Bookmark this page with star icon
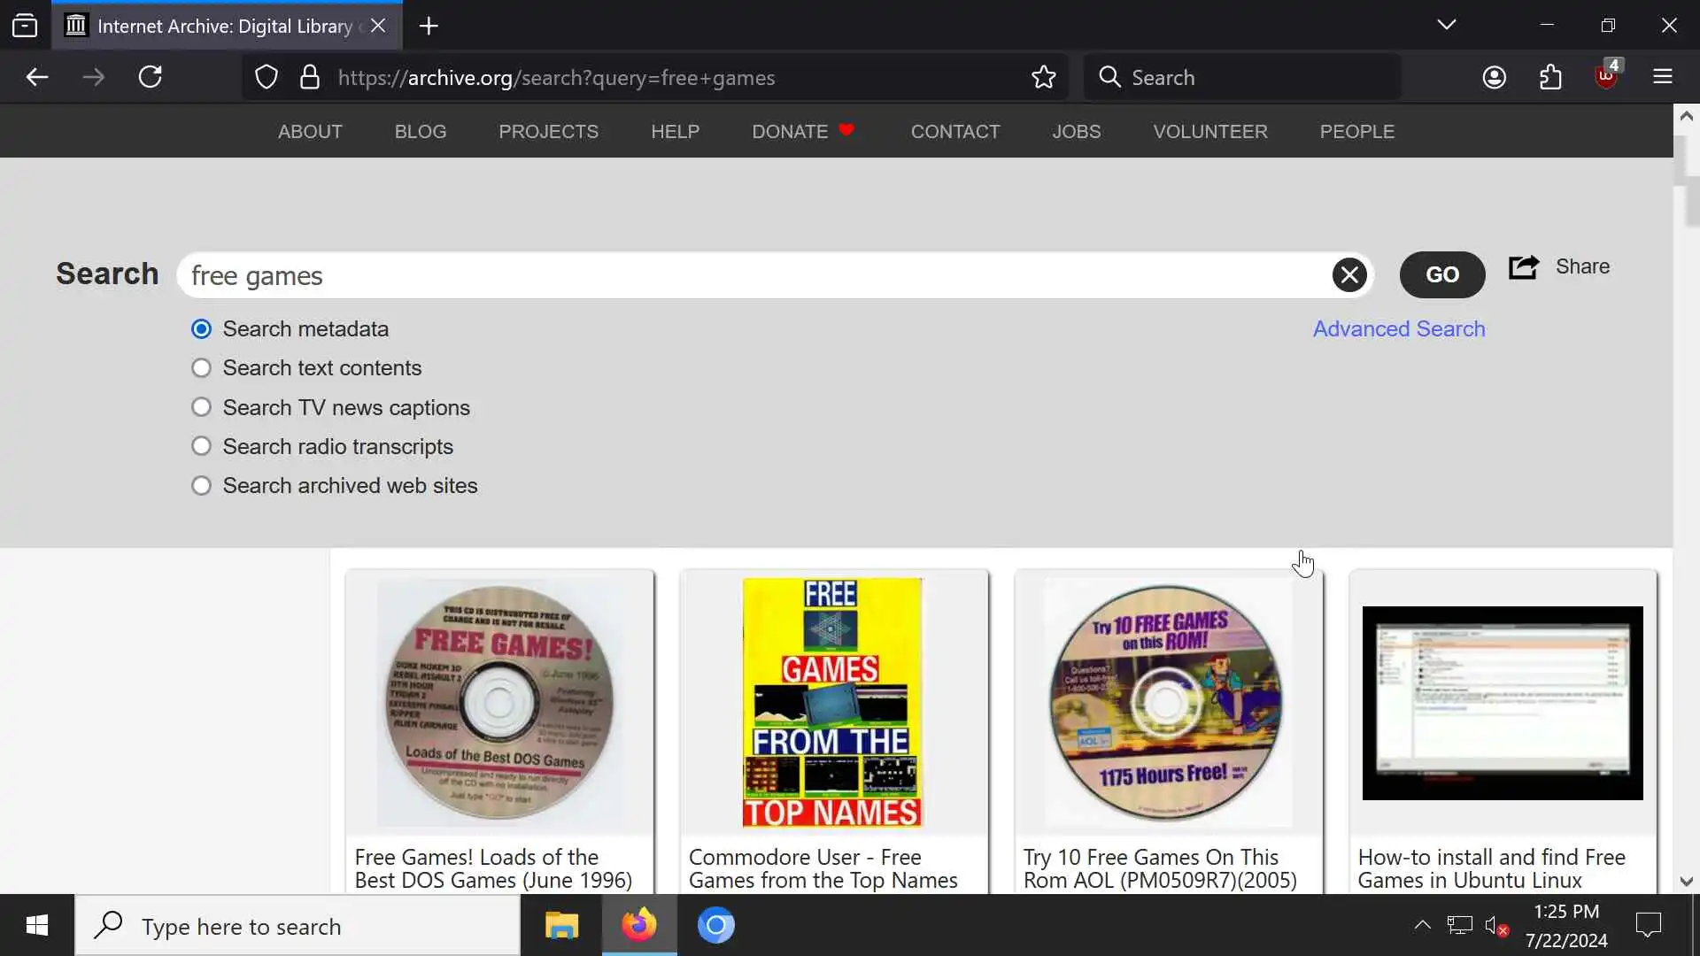This screenshot has height=956, width=1700. tap(1043, 78)
